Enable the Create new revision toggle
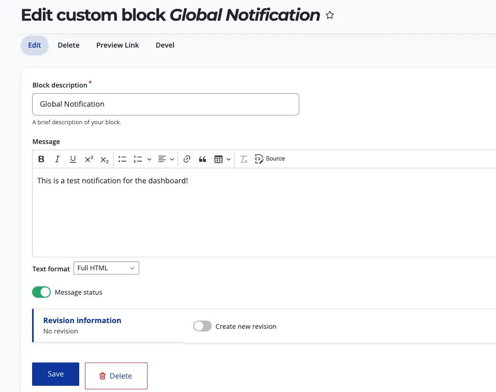 point(202,326)
